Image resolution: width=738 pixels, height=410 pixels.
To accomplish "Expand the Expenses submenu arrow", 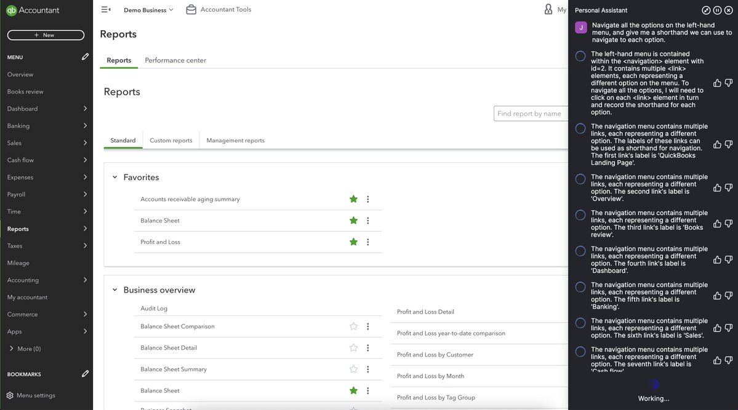I will pos(85,177).
